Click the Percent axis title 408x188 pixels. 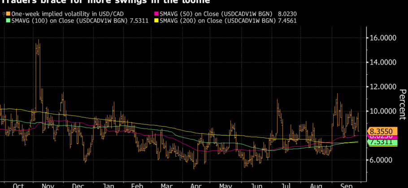[x=402, y=105]
